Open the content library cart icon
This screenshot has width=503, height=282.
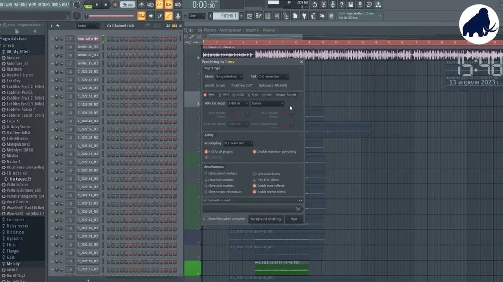tap(331, 16)
